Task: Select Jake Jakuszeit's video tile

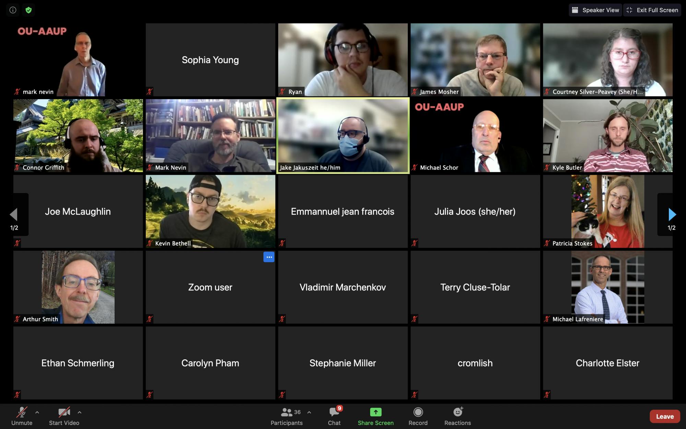Action: [x=343, y=136]
